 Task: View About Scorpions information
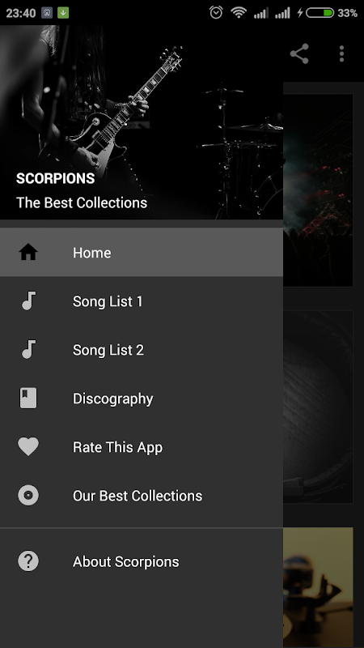point(142,561)
